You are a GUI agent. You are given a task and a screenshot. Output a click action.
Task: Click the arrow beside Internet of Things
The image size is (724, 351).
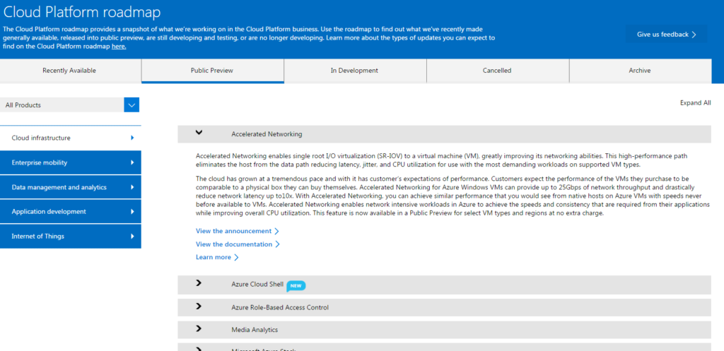coord(132,236)
